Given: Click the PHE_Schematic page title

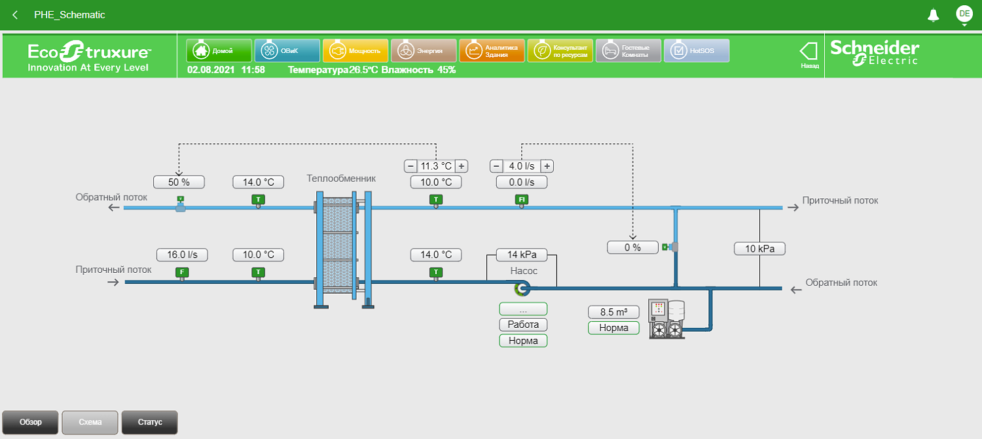Looking at the screenshot, I should point(69,15).
